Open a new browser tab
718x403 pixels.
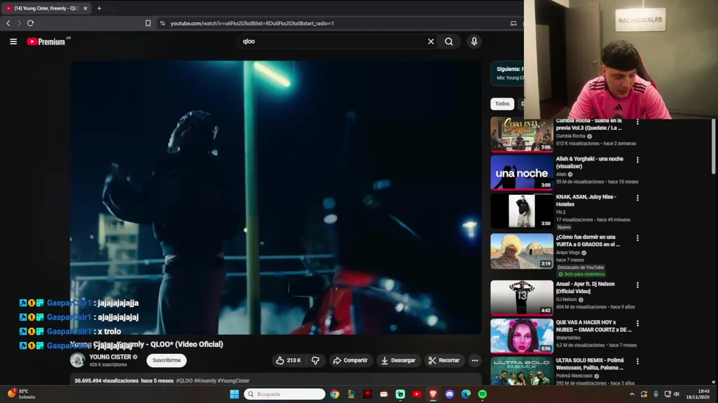point(99,8)
